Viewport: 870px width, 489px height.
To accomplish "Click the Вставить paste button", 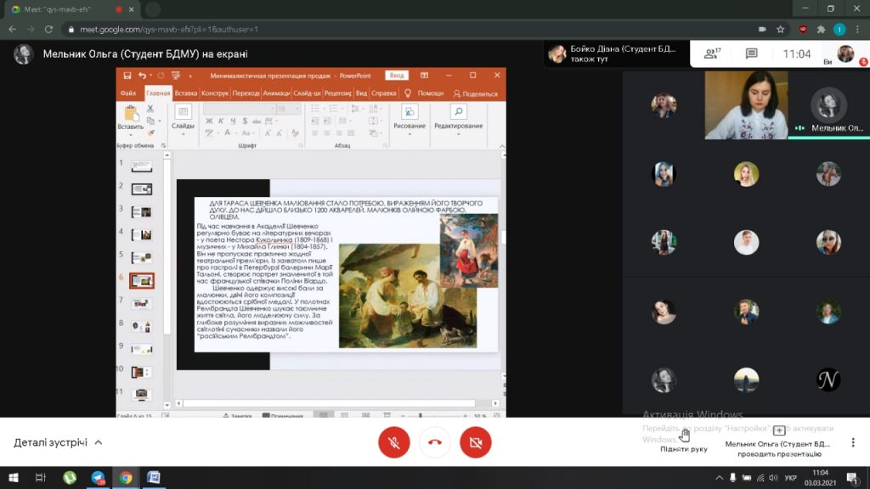I will 131,121.
